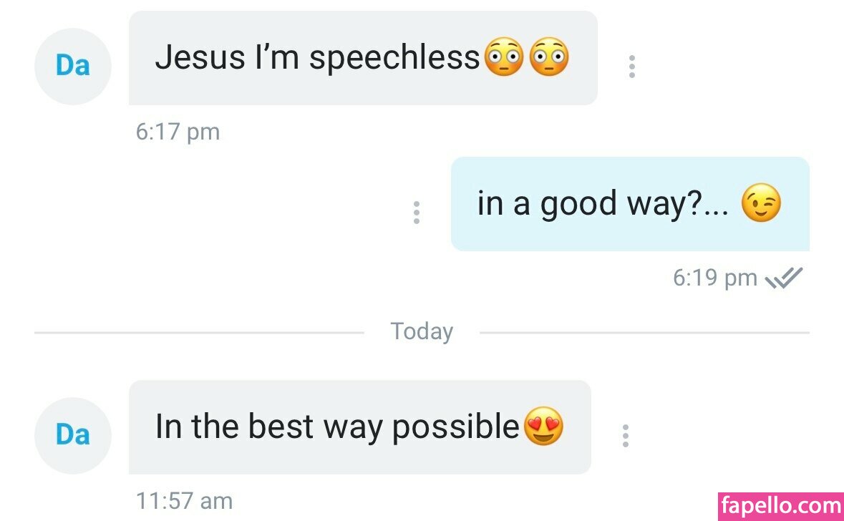Tap the Da avatar beside "In the best way possible"
The height and width of the screenshot is (521, 844).
[73, 435]
